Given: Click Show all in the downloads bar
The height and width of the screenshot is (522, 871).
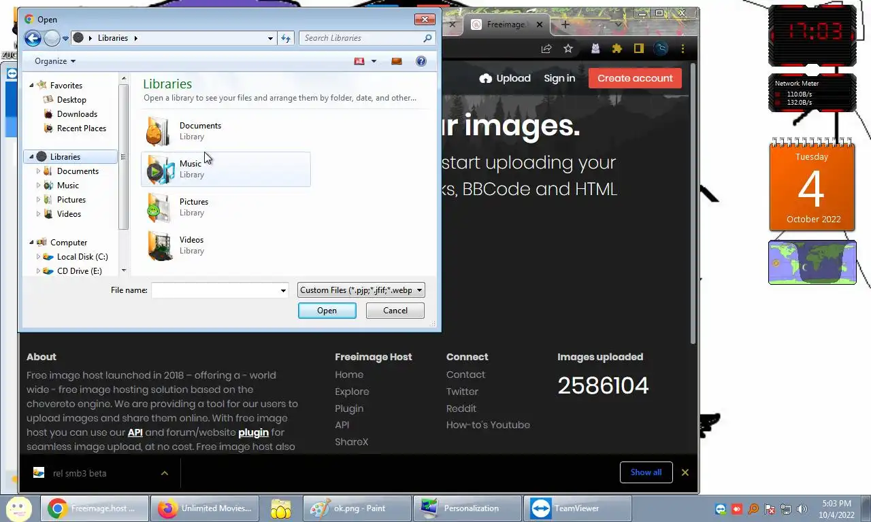Looking at the screenshot, I should (646, 472).
